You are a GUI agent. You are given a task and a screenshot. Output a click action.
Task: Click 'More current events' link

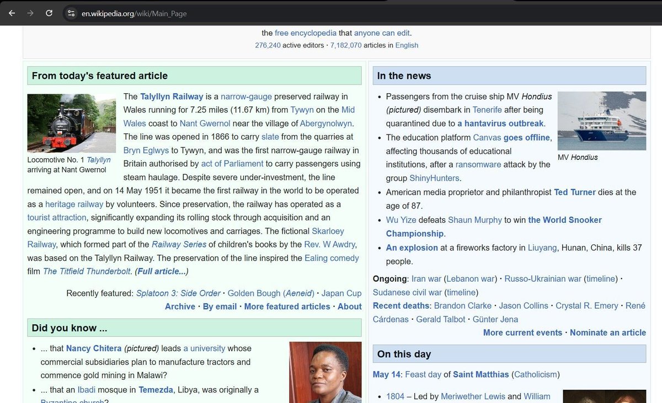522,332
